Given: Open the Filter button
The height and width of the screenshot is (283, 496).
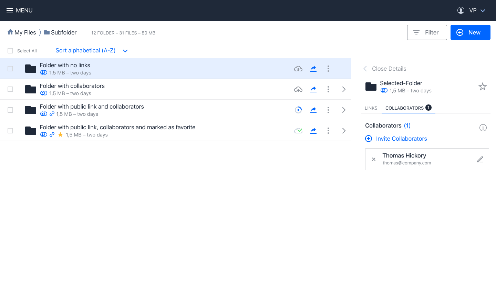Looking at the screenshot, I should pos(427,32).
